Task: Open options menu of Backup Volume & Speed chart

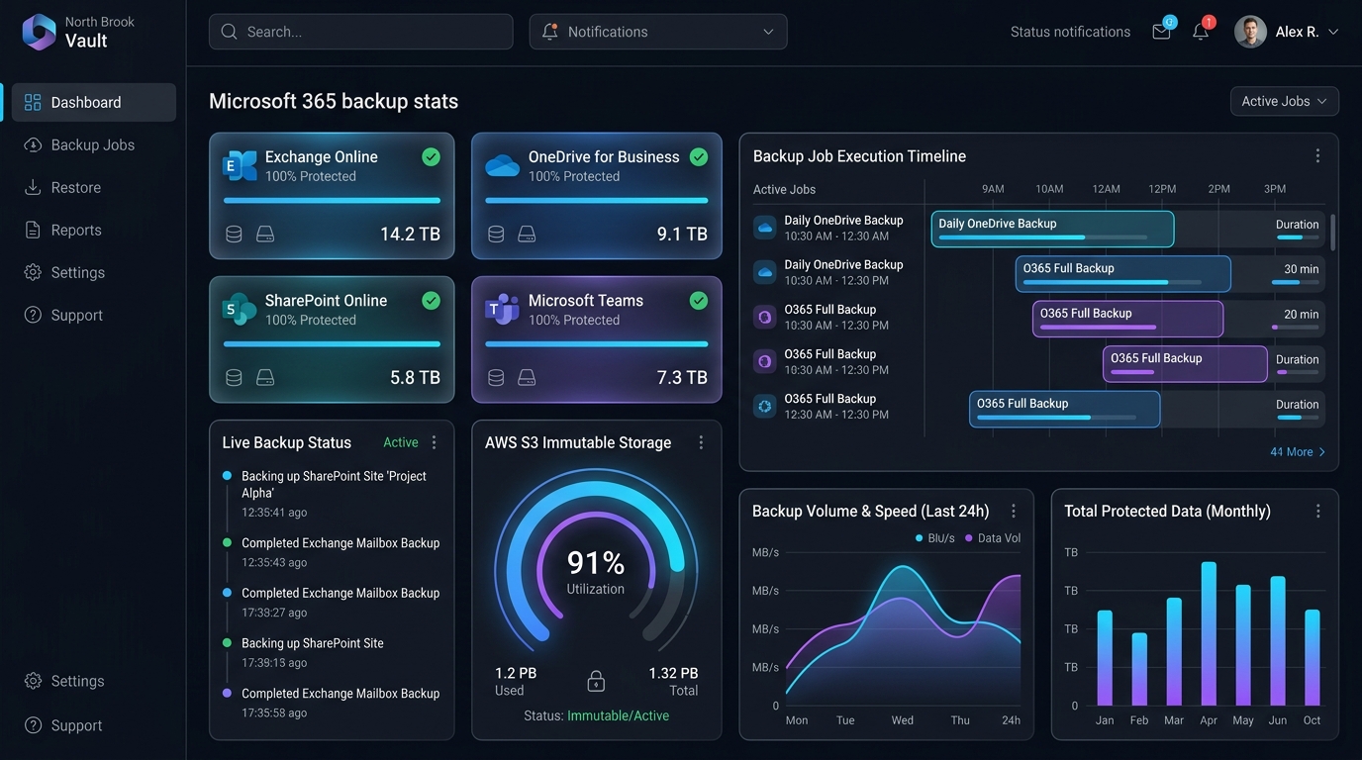Action: 1014,511
